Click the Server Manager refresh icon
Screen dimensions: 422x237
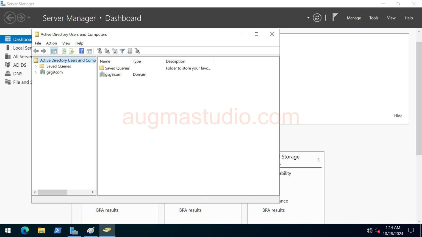pos(317,18)
